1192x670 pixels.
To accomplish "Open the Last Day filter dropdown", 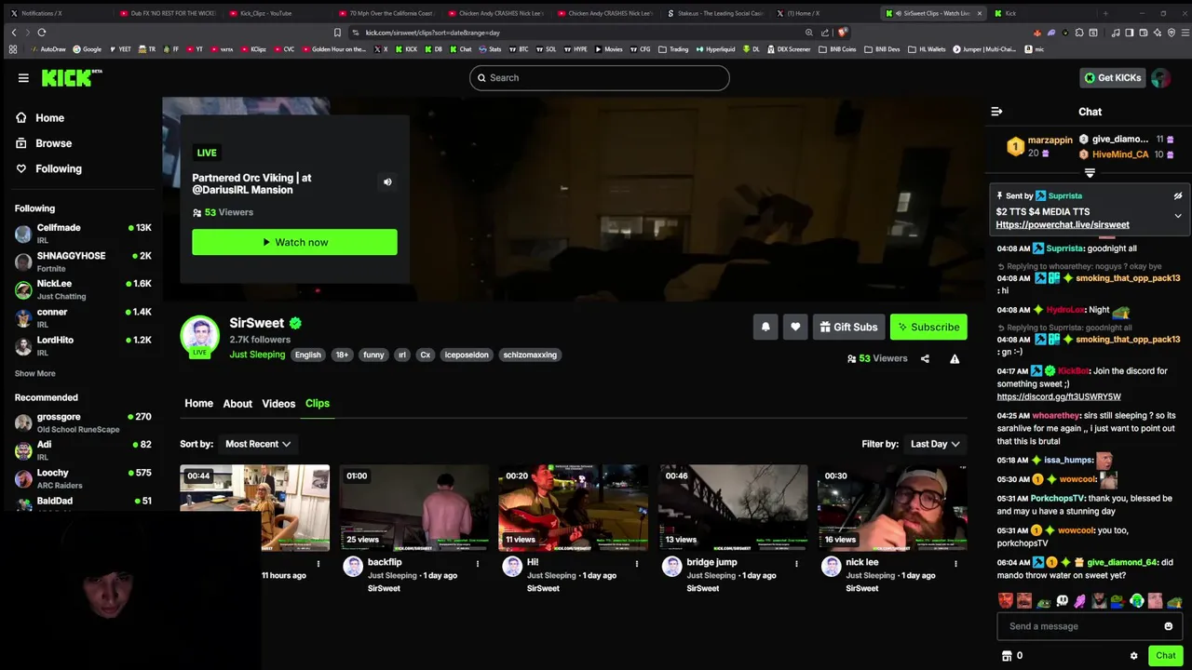I will coord(935,444).
